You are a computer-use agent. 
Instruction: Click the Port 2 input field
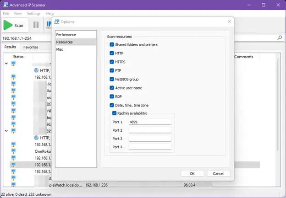[150, 130]
